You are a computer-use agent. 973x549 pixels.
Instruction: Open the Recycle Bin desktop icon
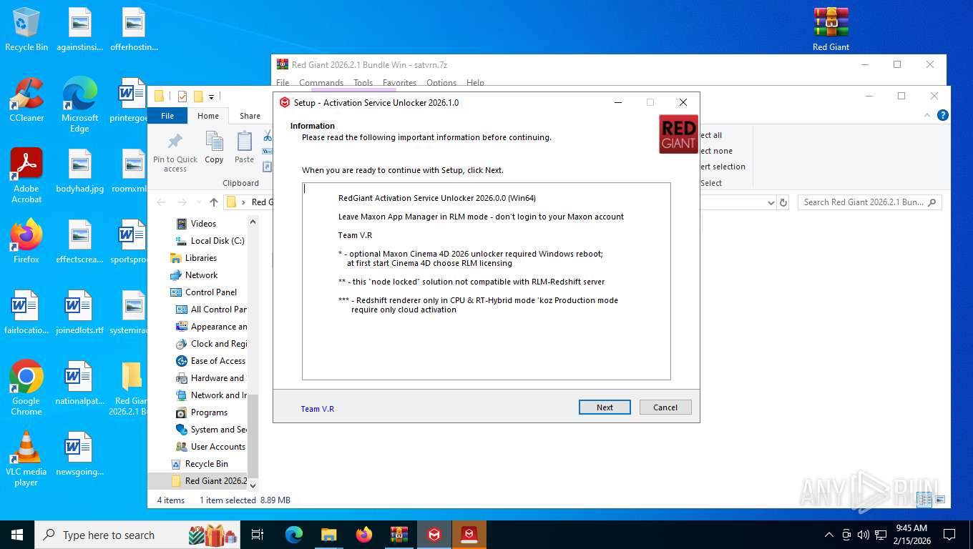[26, 29]
